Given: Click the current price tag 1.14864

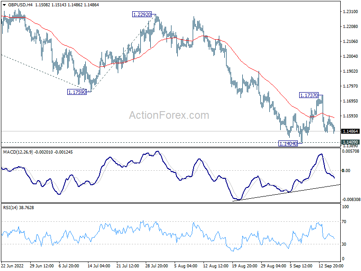Looking at the screenshot, I should [x=350, y=131].
